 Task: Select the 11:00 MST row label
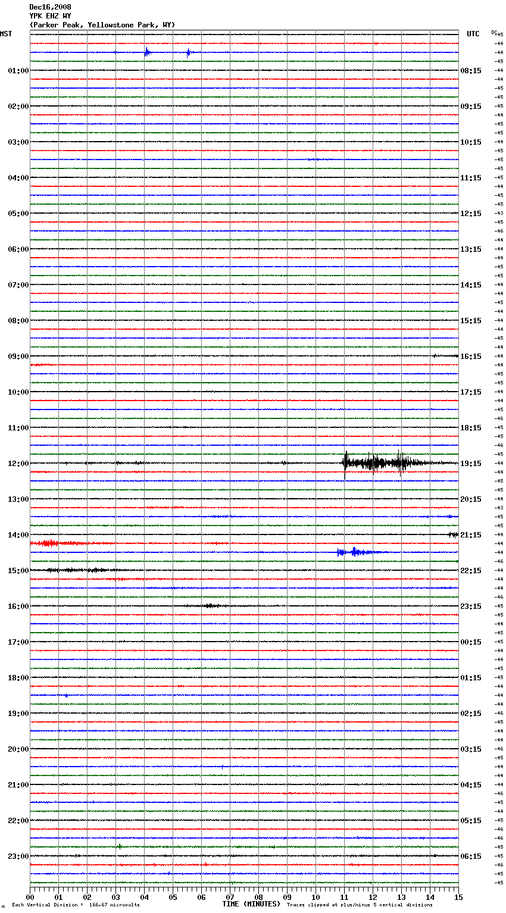point(18,428)
